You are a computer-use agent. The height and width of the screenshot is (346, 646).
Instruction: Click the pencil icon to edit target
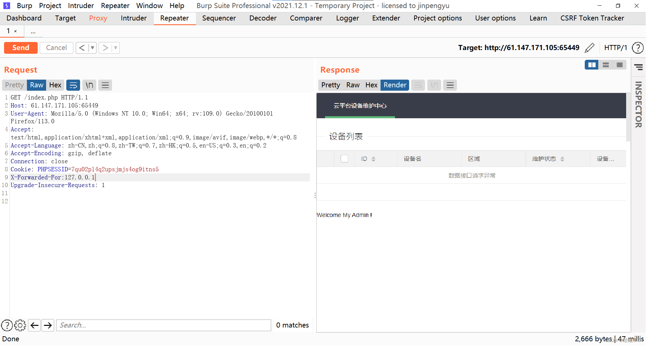(x=590, y=48)
